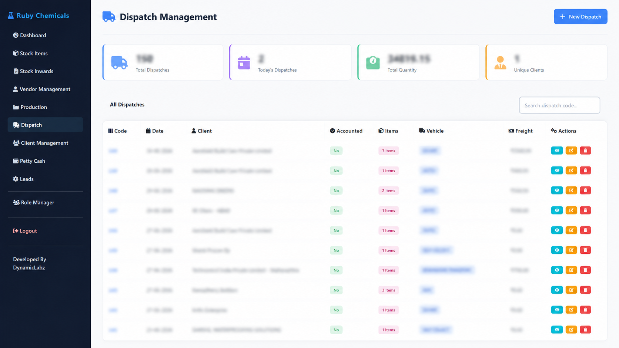Viewport: 619px width, 348px height.
Task: Click the 'No' badge in the 3 Items row
Action: click(336, 290)
